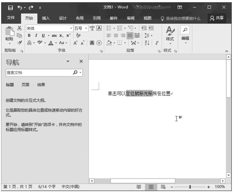Click the Cut scissors icon
Viewport: 234px width, 193px height.
[19, 28]
